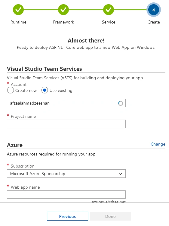Click the Create step number 4 circle
Viewport: 169px width, 226px height.
coord(154,10)
